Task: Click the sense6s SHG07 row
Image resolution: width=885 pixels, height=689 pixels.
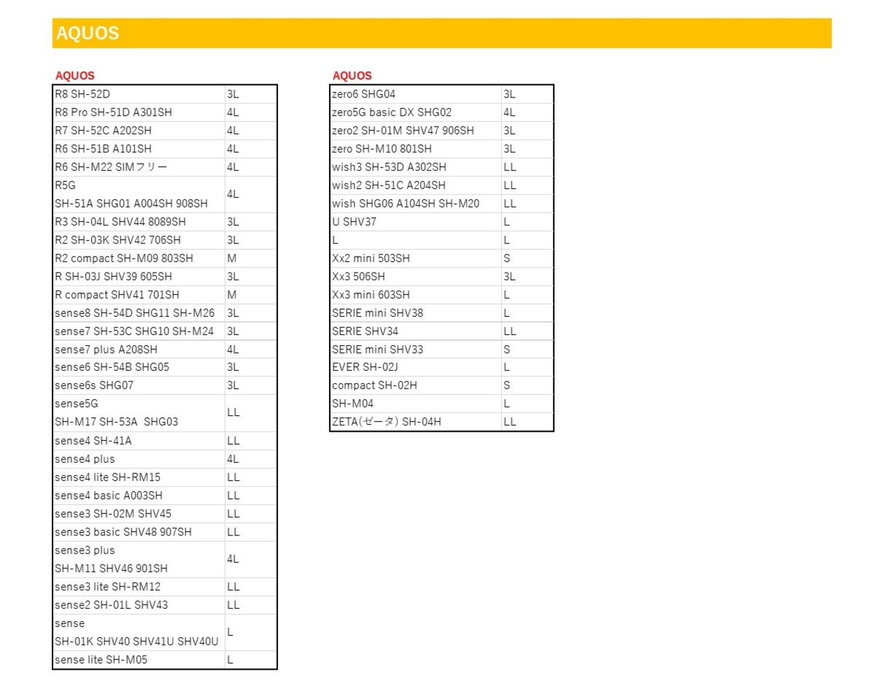Action: [165, 385]
